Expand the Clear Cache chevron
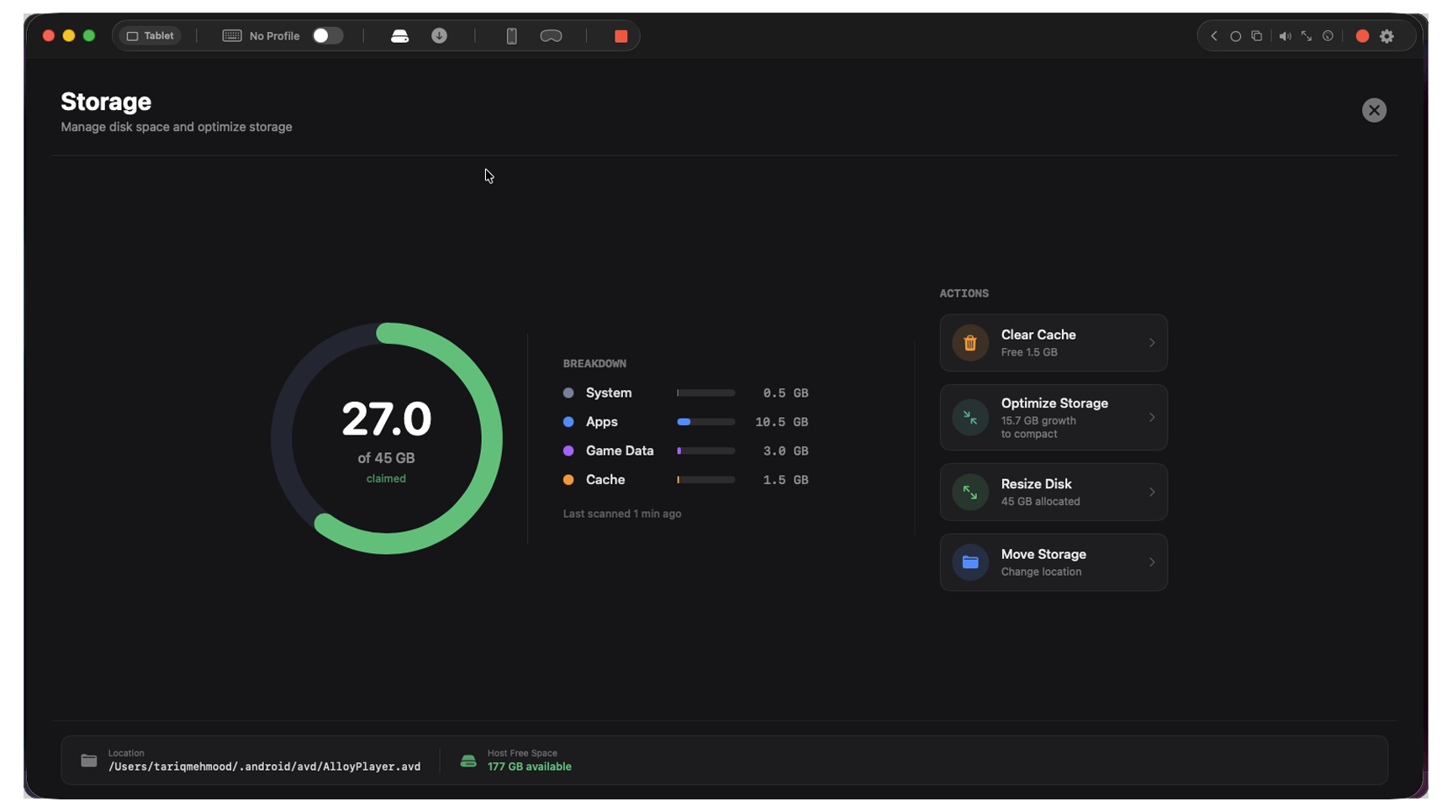Viewport: 1452px width, 812px height. click(x=1152, y=343)
